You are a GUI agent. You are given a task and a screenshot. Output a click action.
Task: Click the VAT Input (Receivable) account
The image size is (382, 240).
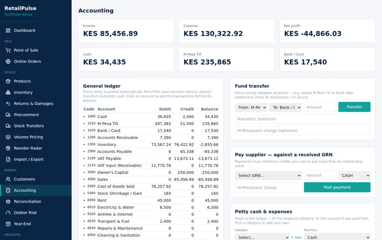(x=119, y=165)
